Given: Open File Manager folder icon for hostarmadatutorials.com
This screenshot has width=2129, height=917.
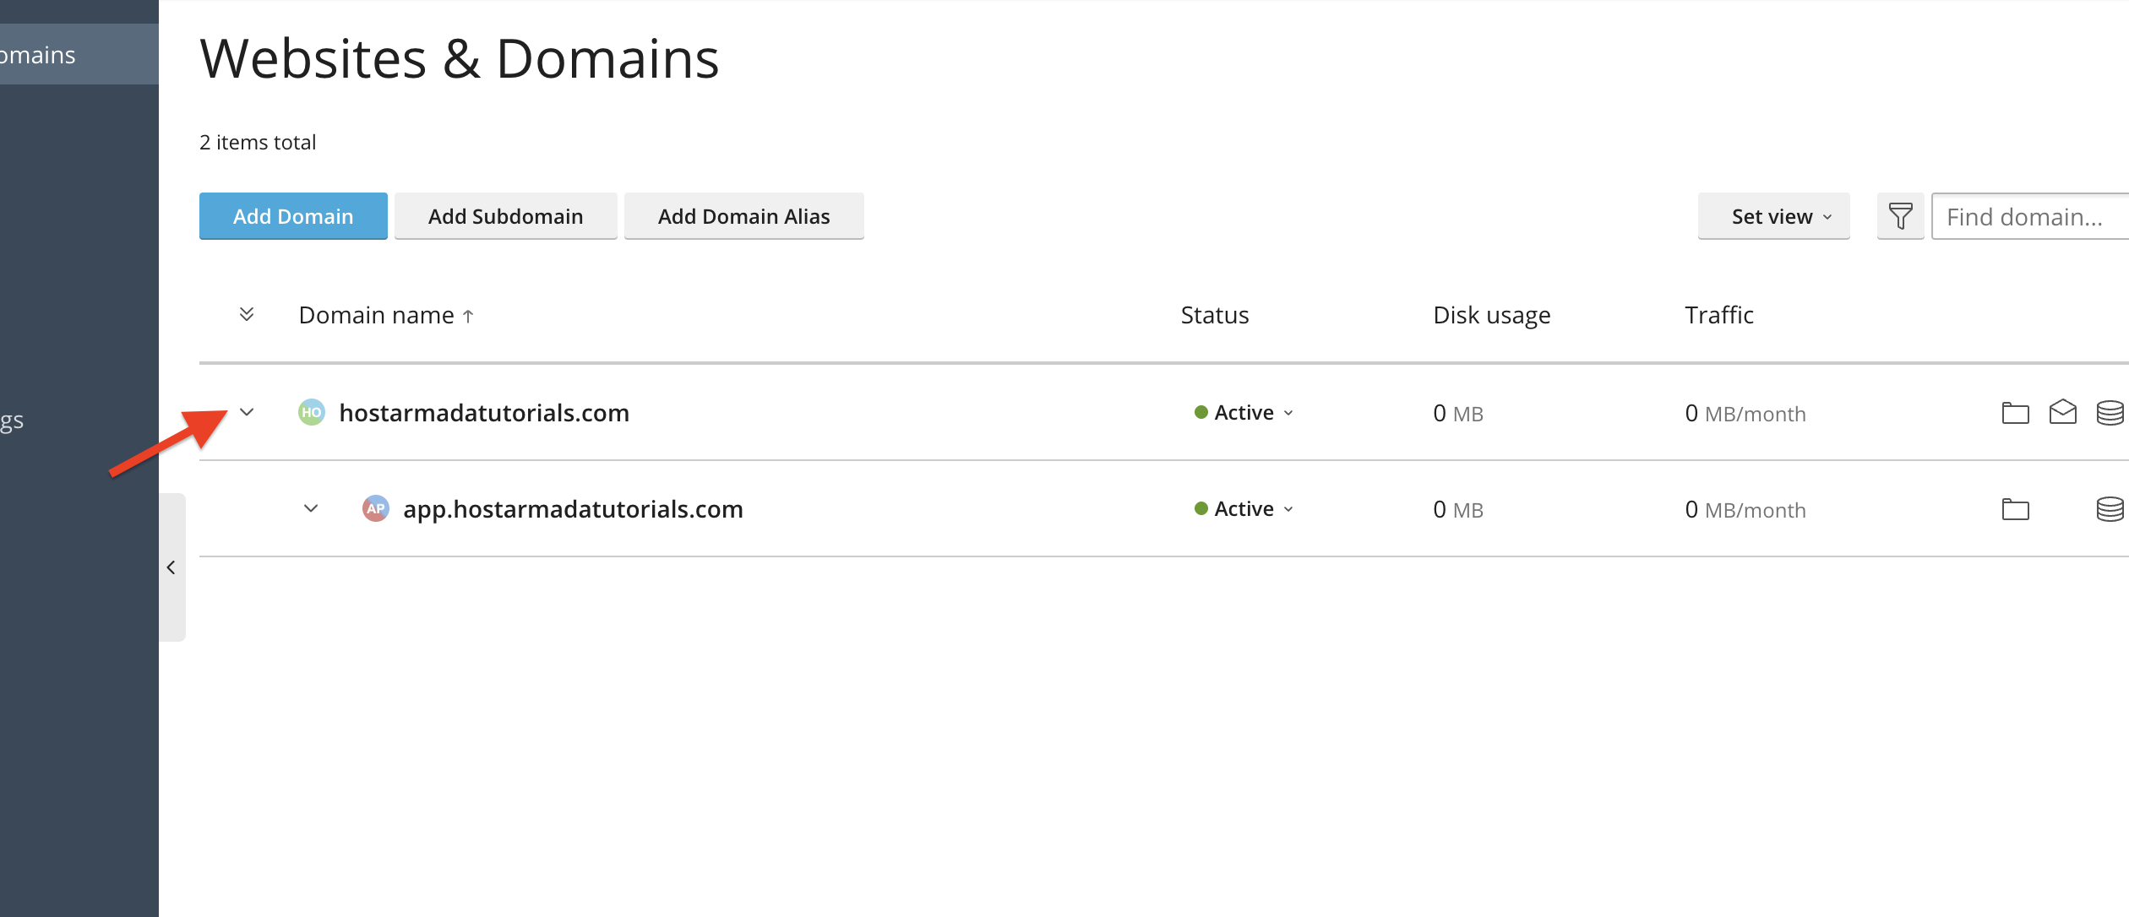Looking at the screenshot, I should click(x=2015, y=413).
